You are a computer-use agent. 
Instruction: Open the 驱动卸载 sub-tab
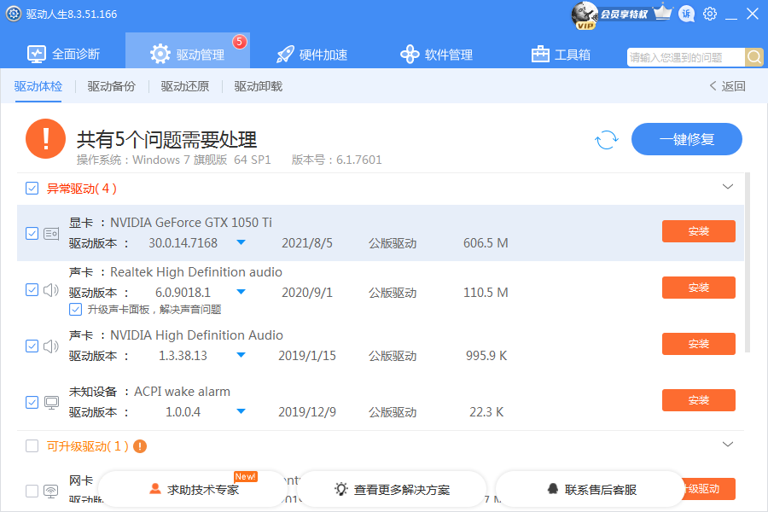(x=258, y=87)
